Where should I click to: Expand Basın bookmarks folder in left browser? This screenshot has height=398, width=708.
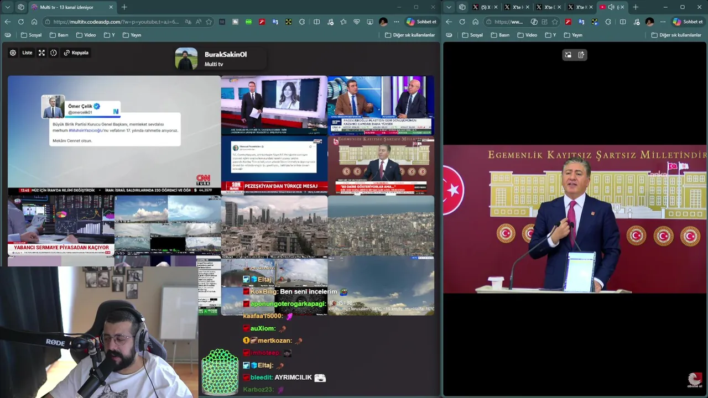(x=59, y=35)
